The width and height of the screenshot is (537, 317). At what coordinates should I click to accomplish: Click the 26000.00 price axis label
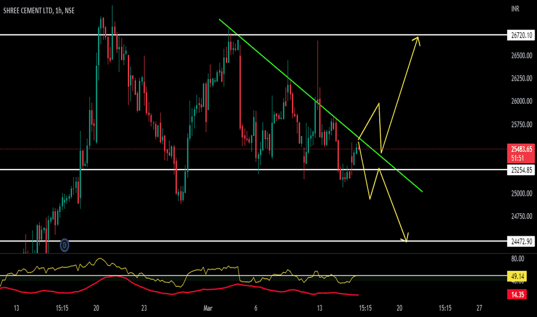coord(521,101)
